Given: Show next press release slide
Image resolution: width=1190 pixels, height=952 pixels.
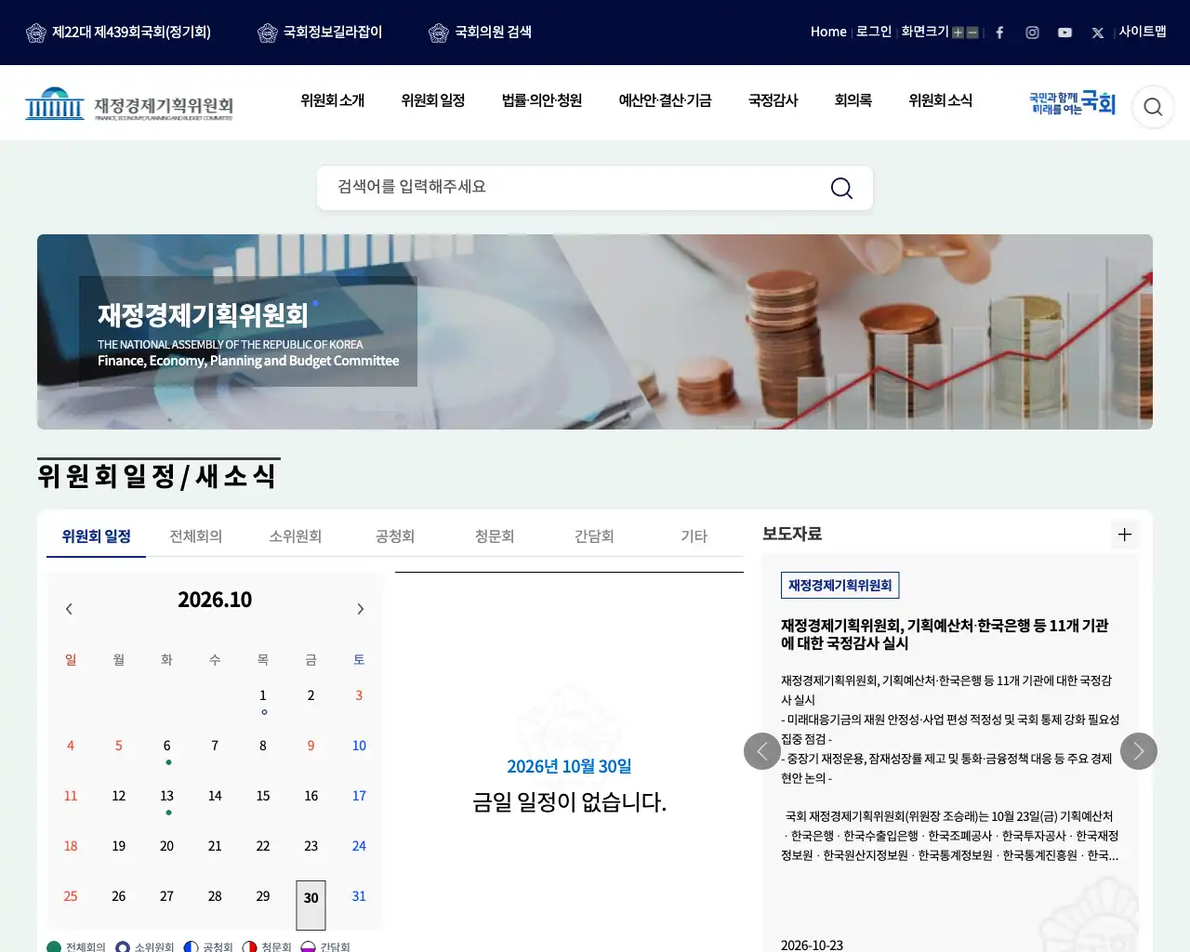Looking at the screenshot, I should [x=1139, y=751].
